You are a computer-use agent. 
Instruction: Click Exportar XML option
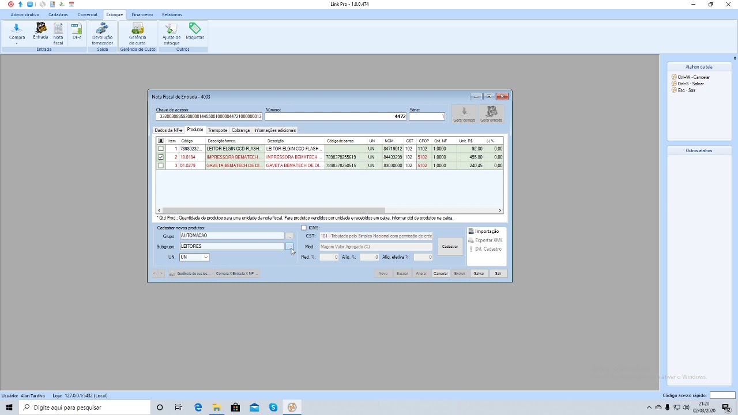[x=485, y=240]
